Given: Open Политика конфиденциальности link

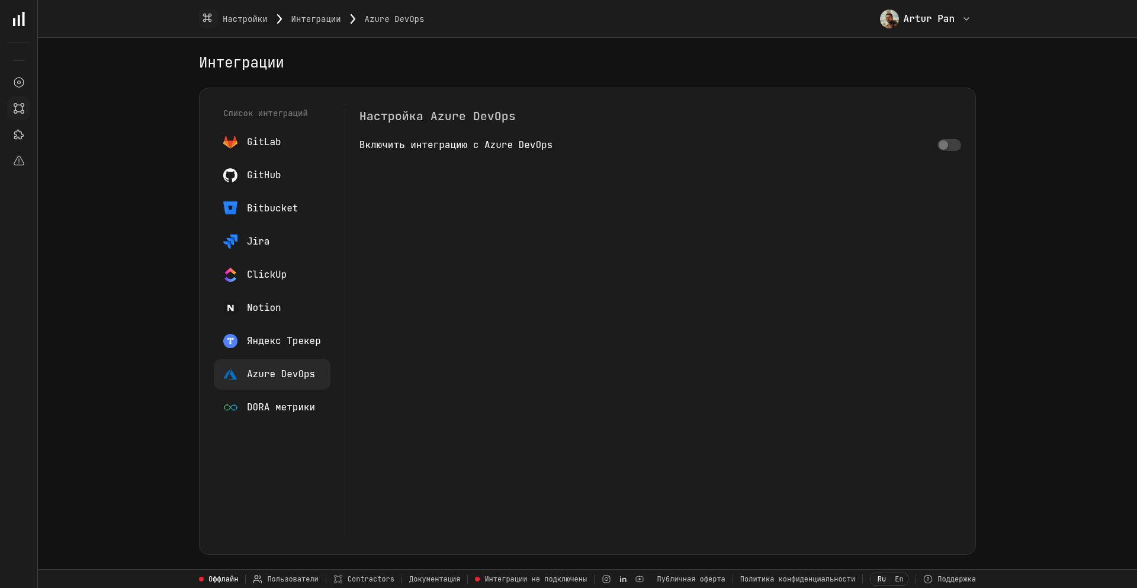Looking at the screenshot, I should [x=798, y=579].
